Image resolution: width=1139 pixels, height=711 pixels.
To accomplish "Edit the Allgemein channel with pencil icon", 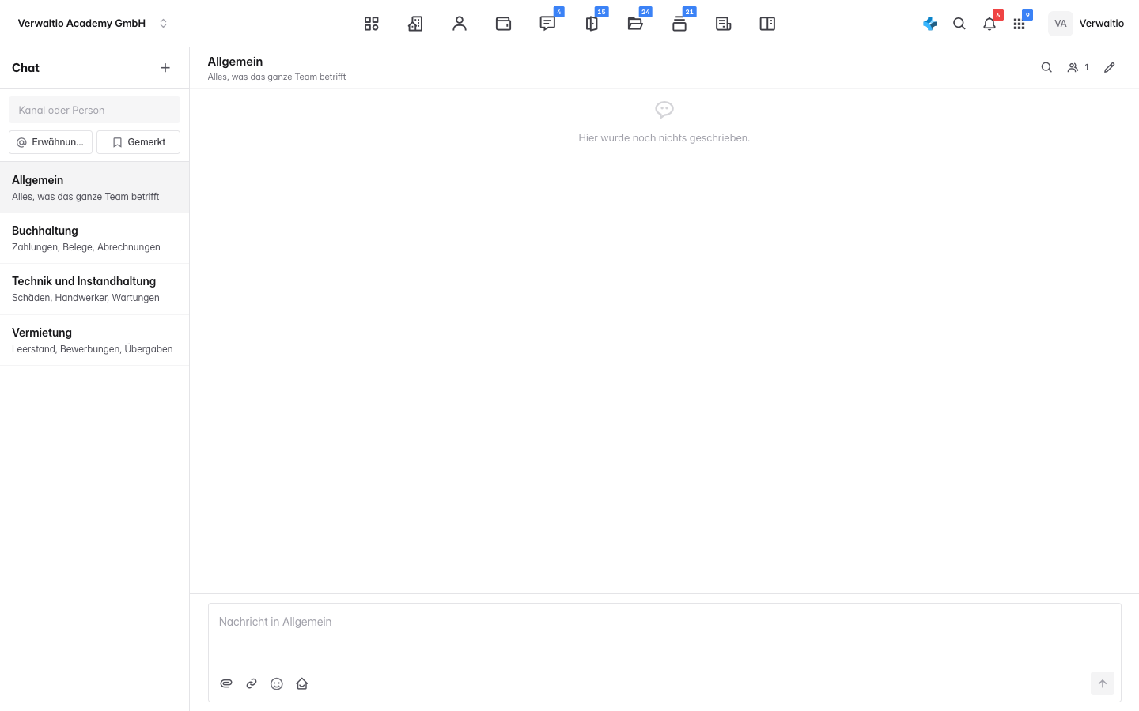I will 1110,68.
